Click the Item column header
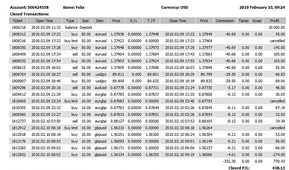289x170 pixels. click(100, 21)
